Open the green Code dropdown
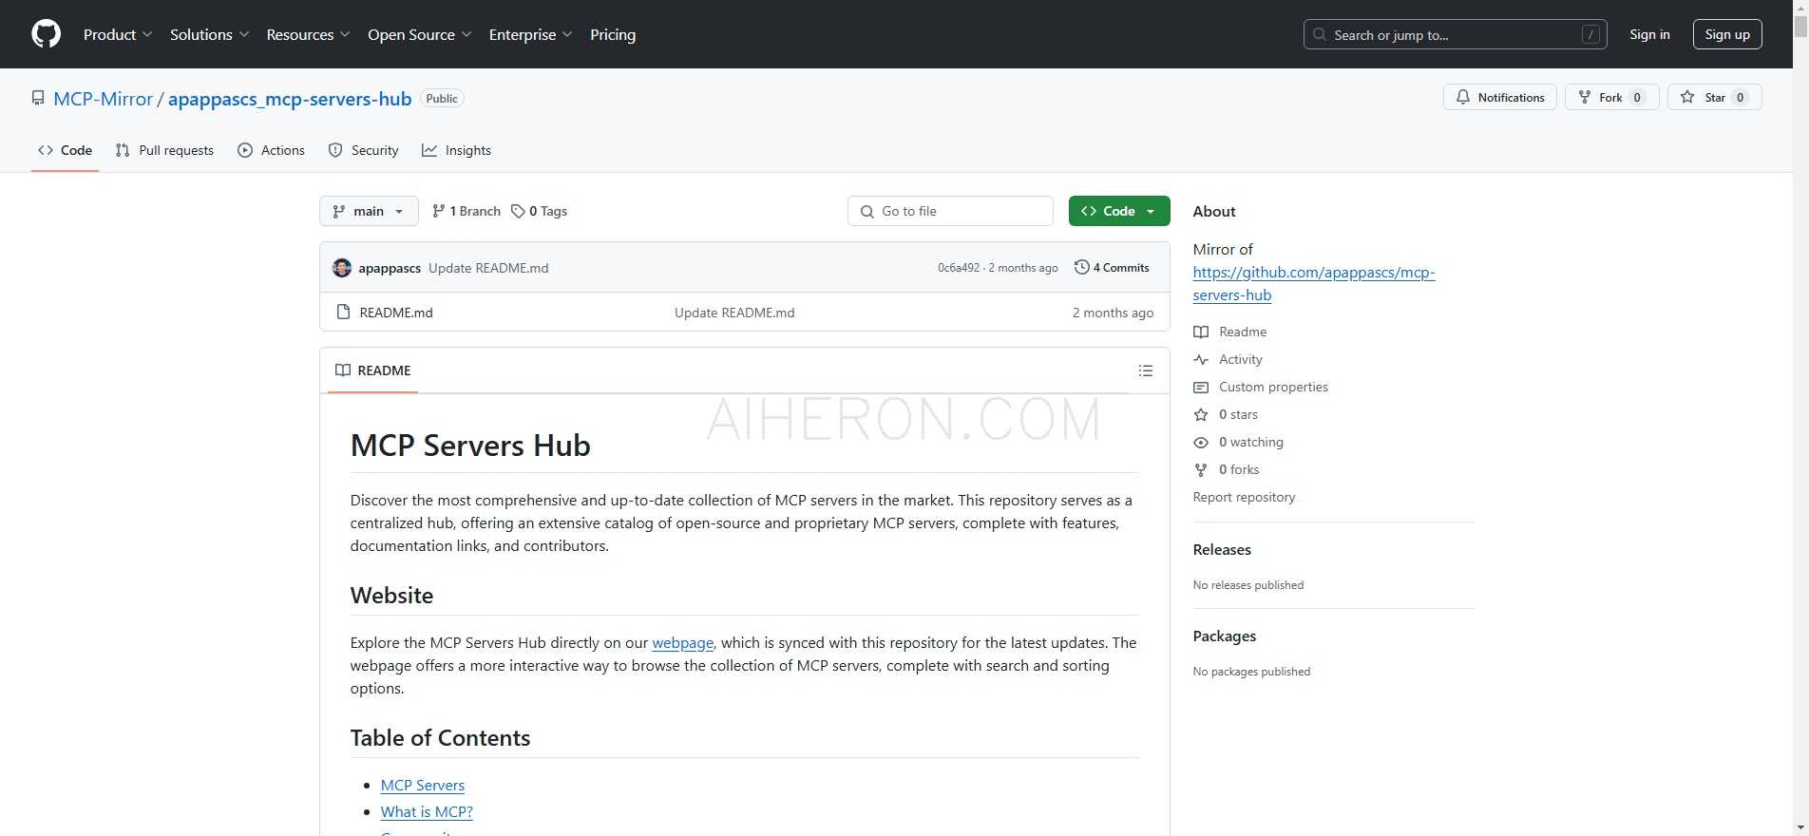This screenshot has width=1809, height=836. click(1119, 211)
